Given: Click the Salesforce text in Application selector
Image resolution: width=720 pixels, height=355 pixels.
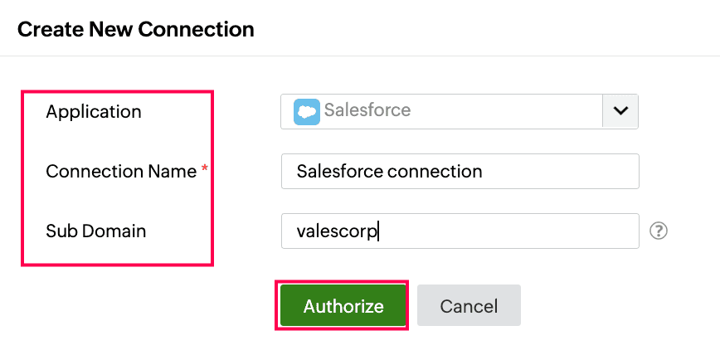Looking at the screenshot, I should [x=367, y=110].
